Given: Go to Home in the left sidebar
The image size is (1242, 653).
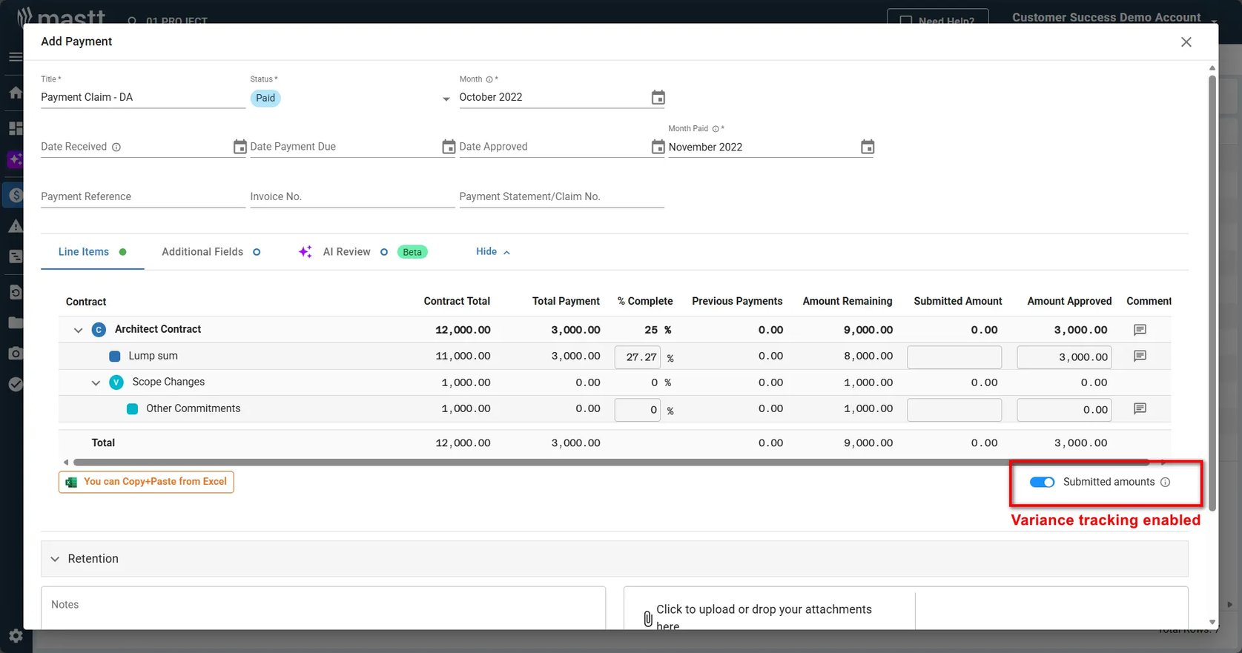Looking at the screenshot, I should (x=16, y=93).
